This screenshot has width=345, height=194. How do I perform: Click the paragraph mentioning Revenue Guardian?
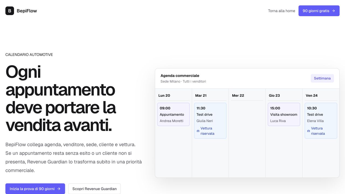pos(74,157)
